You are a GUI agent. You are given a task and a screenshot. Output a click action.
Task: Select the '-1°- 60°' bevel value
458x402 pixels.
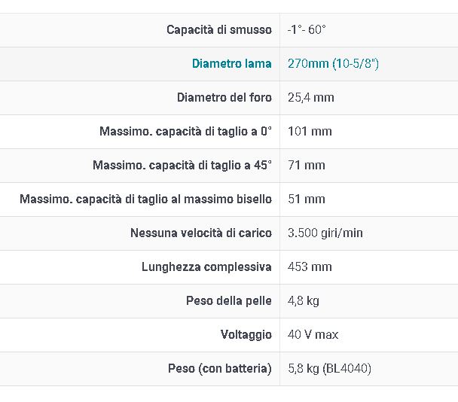[x=307, y=29]
